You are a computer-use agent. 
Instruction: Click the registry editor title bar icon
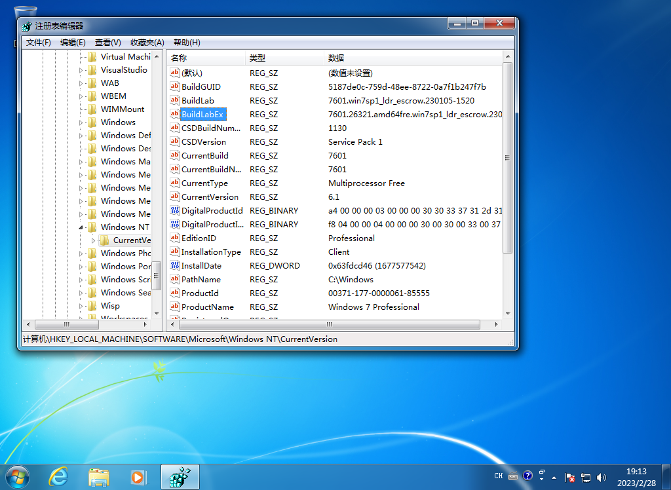coord(26,26)
